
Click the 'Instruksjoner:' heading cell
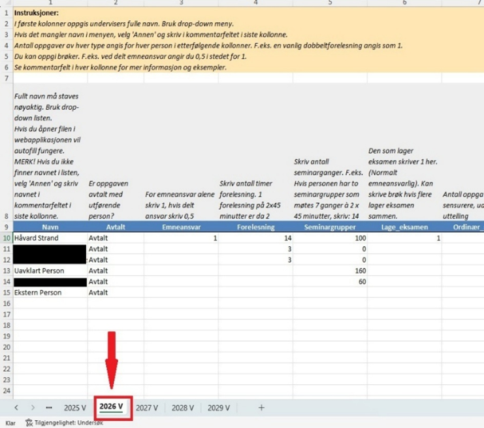36,13
